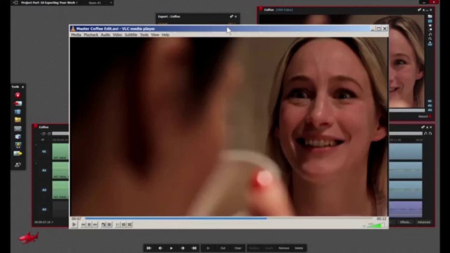Open the yellow folder icon in Tools panel
This screenshot has width=450, height=253.
pos(18,120)
